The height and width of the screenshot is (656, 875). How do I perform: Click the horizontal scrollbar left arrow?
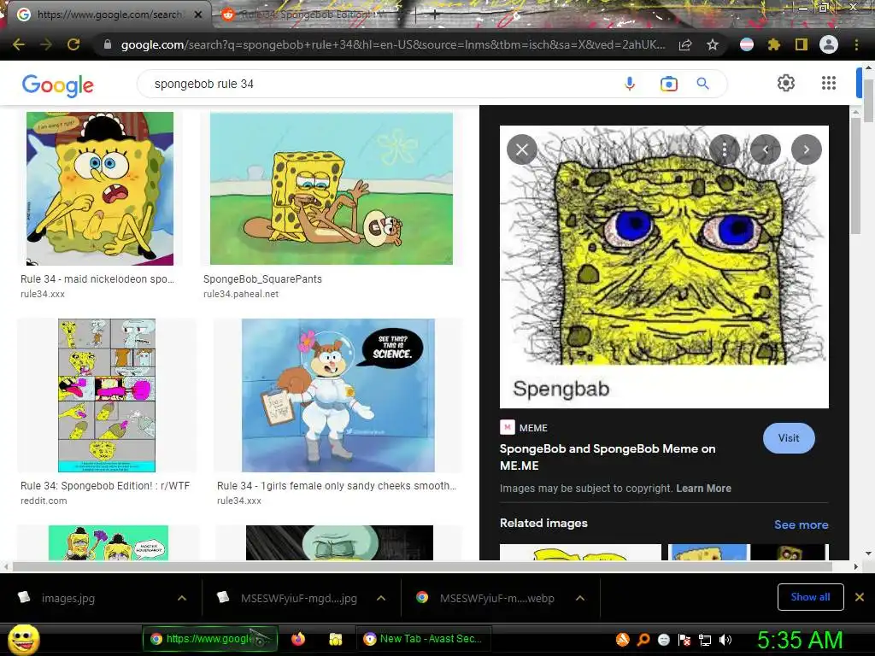(6, 567)
